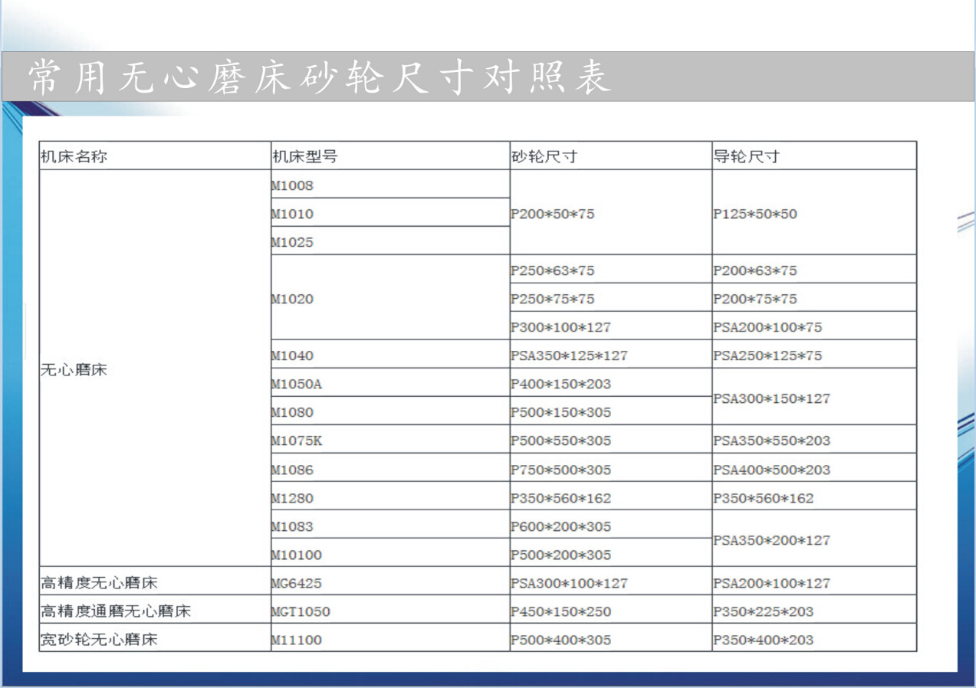Pick guide wheel size P200*63*75
Image resolution: width=976 pixels, height=688 pixels.
814,269
